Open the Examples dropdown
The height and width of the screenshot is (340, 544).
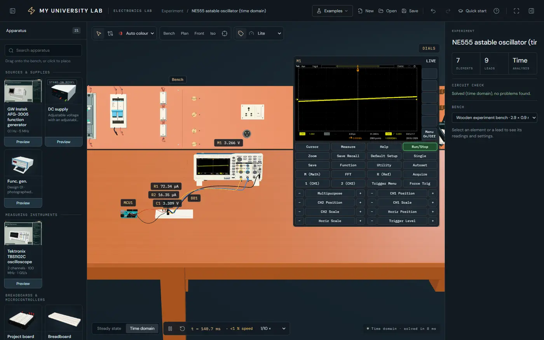(333, 11)
